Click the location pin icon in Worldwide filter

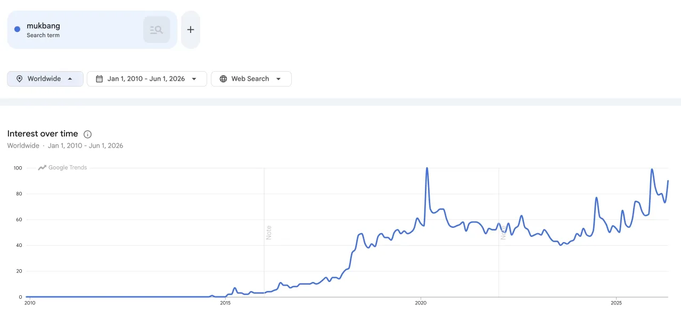click(x=20, y=79)
